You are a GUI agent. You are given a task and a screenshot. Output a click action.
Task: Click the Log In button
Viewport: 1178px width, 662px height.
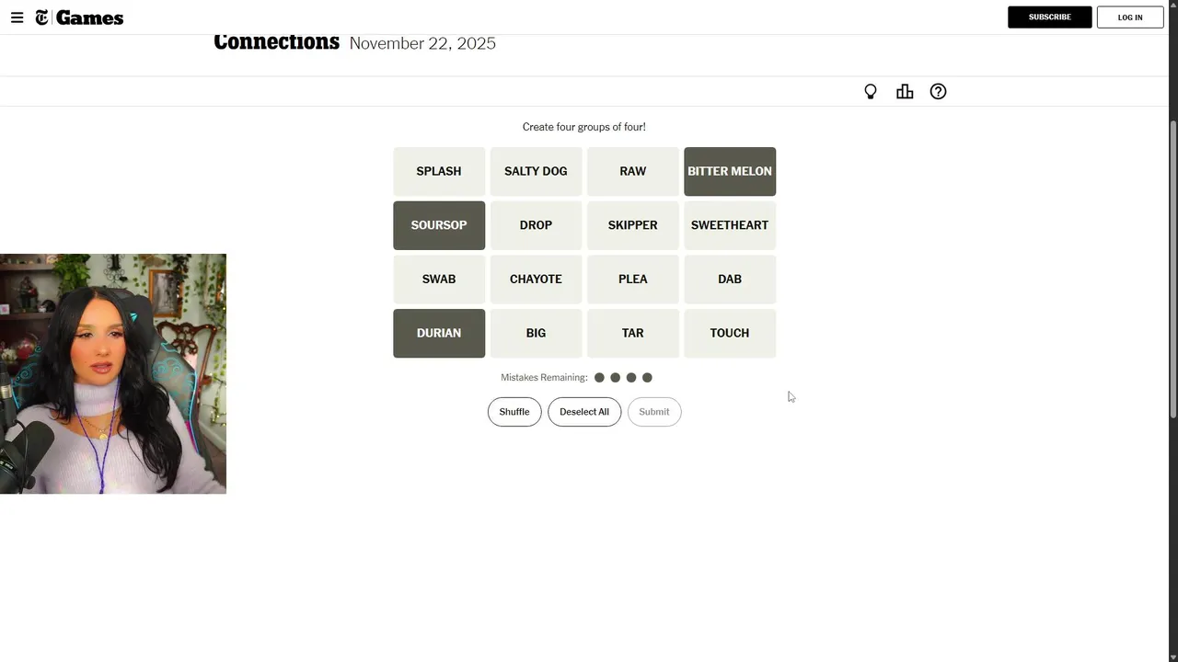[1130, 17]
